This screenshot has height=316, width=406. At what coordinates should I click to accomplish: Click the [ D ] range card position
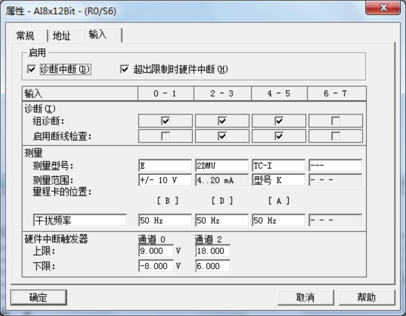pos(222,200)
